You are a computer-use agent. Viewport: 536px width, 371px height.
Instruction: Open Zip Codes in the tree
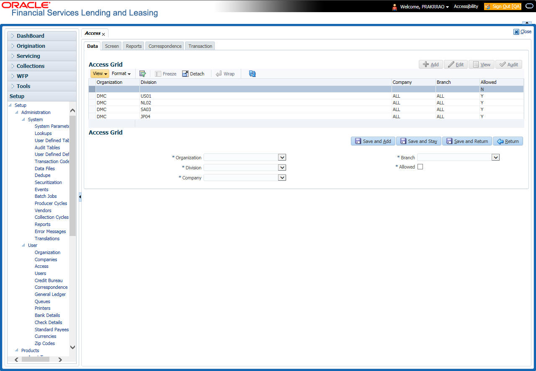45,343
